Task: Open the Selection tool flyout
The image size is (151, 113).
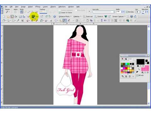Action: coord(14,21)
